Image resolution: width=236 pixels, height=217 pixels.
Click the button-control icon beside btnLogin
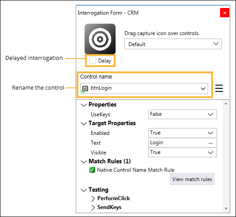coord(85,89)
